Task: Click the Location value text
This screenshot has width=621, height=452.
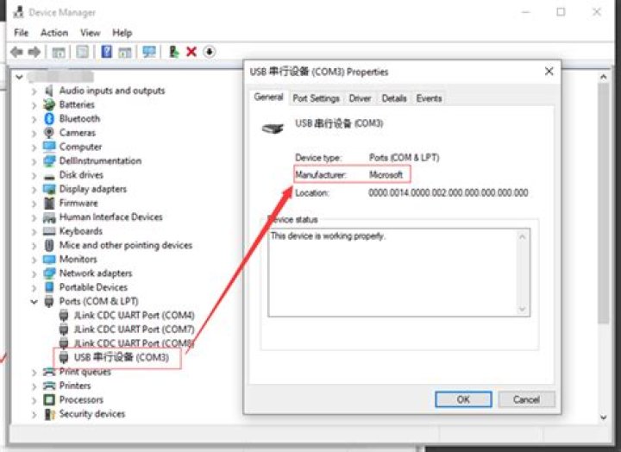Action: 448,193
